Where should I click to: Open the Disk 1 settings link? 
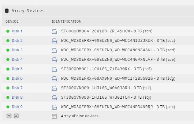click(17, 31)
